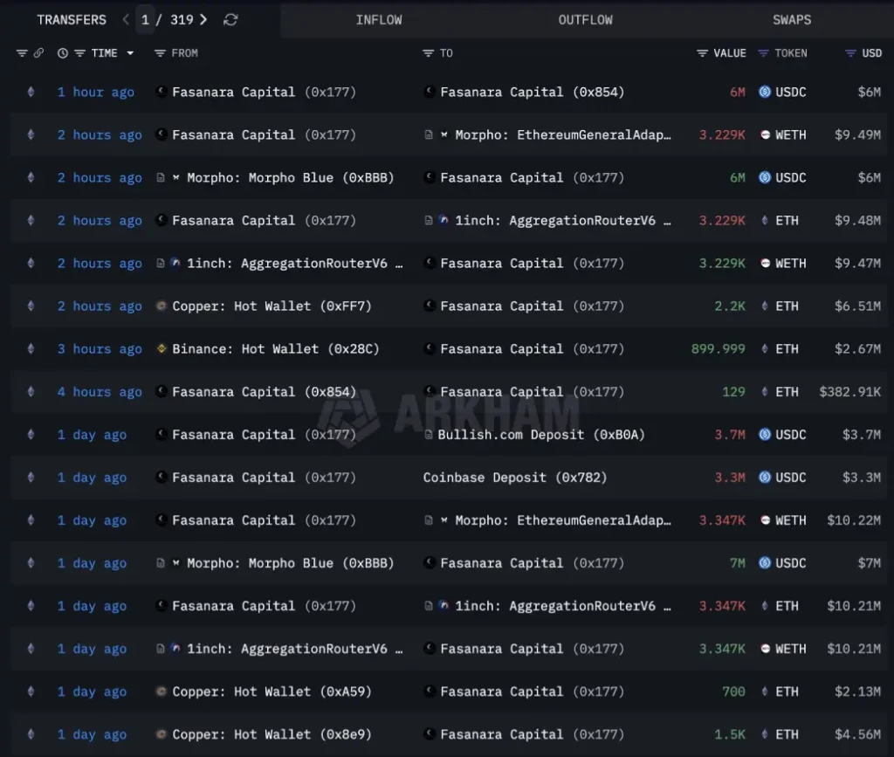Open the SWAPS tab
This screenshot has height=757, width=894.
[x=792, y=19]
